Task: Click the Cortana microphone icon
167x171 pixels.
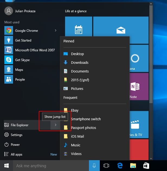Action: pyautogui.click(x=94, y=166)
